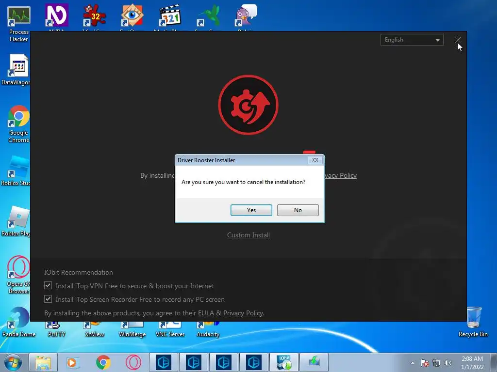
Task: Open the Pidgin desktop shortcut
Action: [x=246, y=17]
